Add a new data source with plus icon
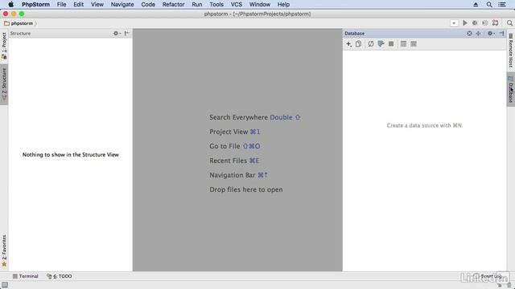515x289 pixels. click(348, 44)
